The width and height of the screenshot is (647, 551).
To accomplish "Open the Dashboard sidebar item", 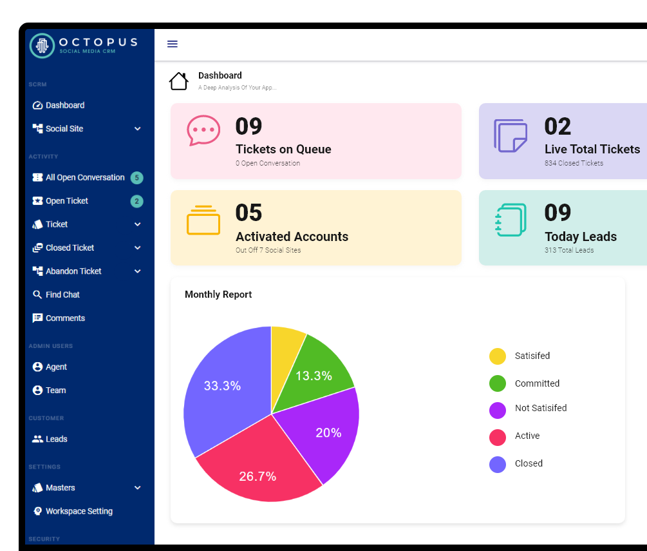I will point(64,105).
